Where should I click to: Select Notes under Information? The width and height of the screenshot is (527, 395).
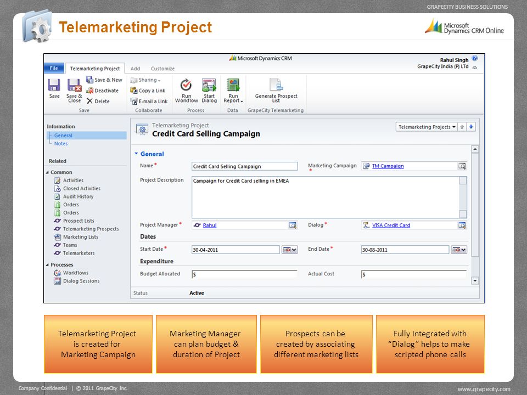coord(61,143)
